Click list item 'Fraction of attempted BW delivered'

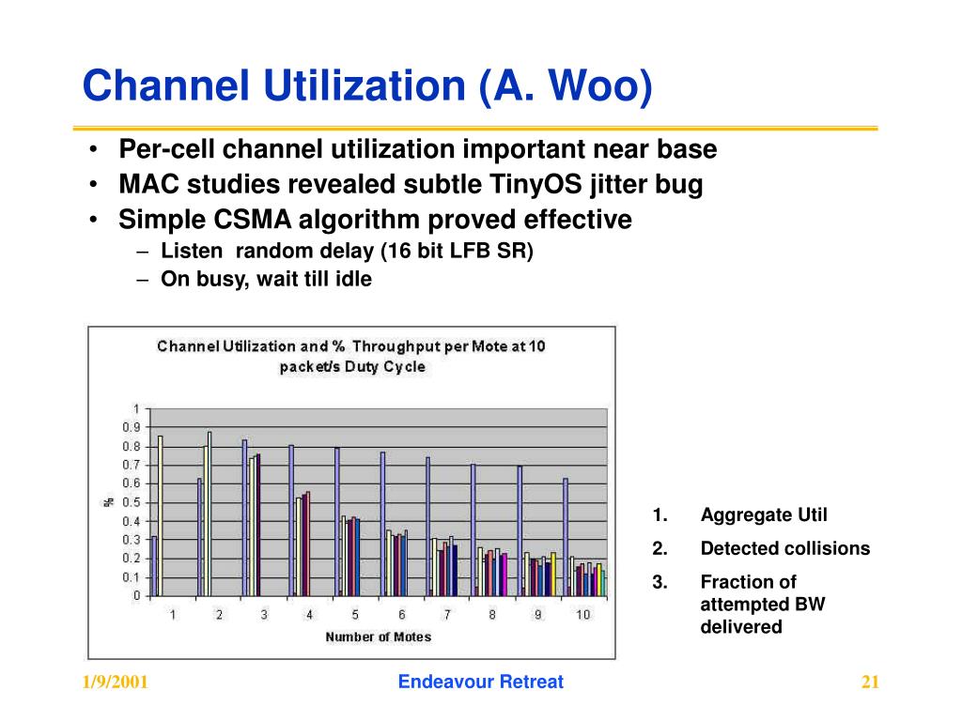click(x=763, y=604)
